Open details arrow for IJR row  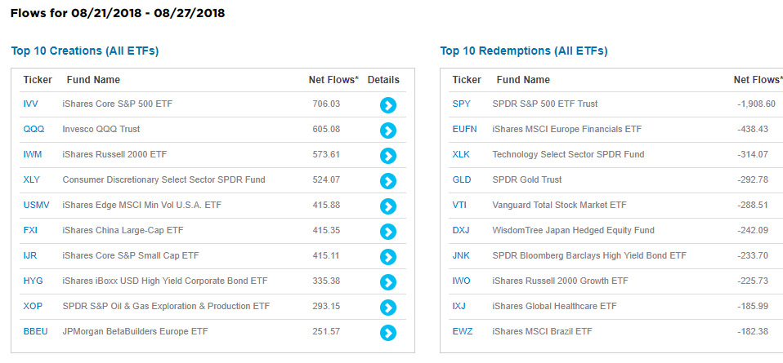pyautogui.click(x=388, y=257)
